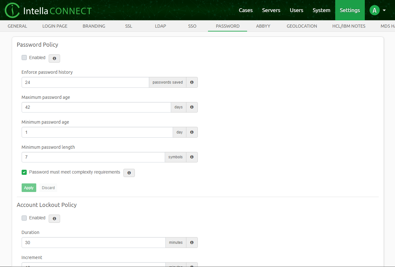This screenshot has height=267, width=395.
Task: Discard pending password policy changes
Action: click(48, 188)
